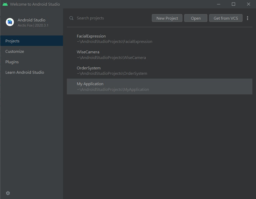
Task: Open the settings gear options menu
Action: (x=8, y=193)
